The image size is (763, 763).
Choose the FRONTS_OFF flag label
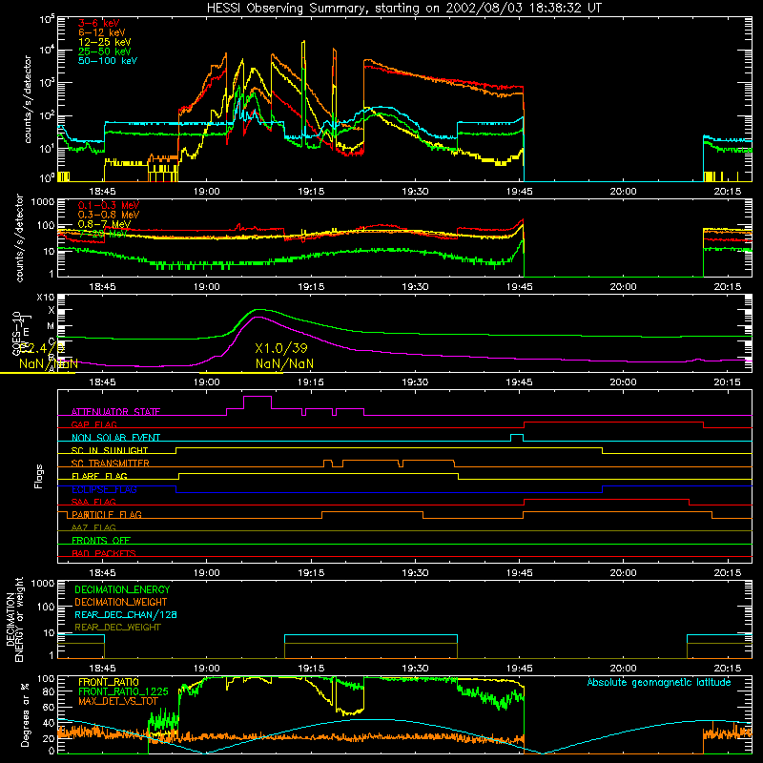(101, 541)
